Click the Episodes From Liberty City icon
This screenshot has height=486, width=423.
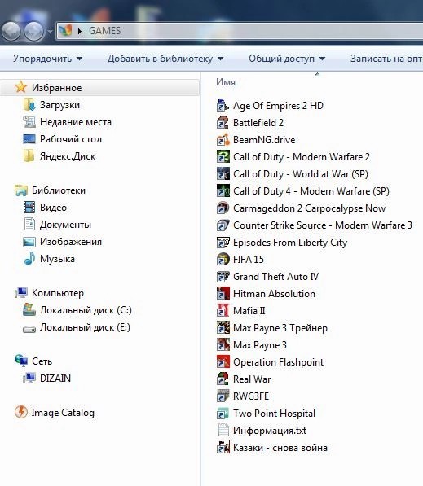point(223,243)
